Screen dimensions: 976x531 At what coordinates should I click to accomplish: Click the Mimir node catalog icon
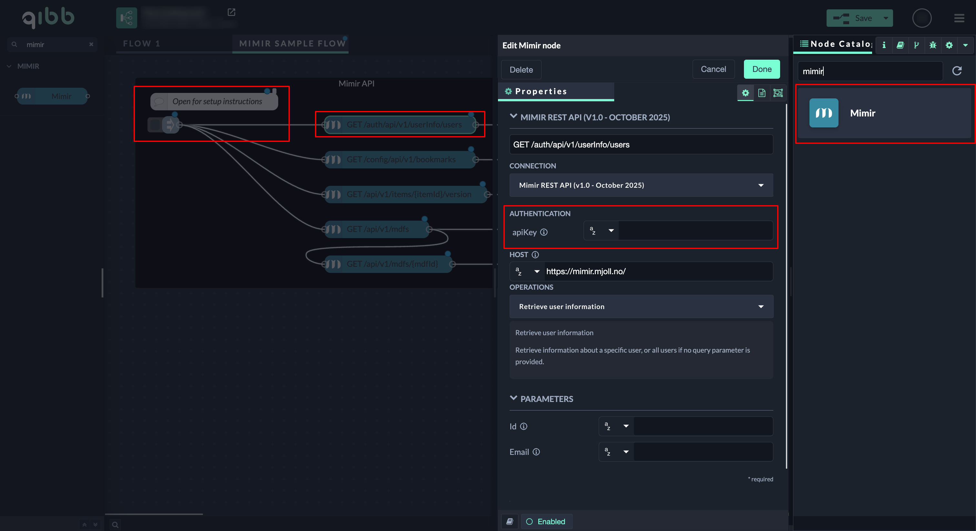(824, 113)
